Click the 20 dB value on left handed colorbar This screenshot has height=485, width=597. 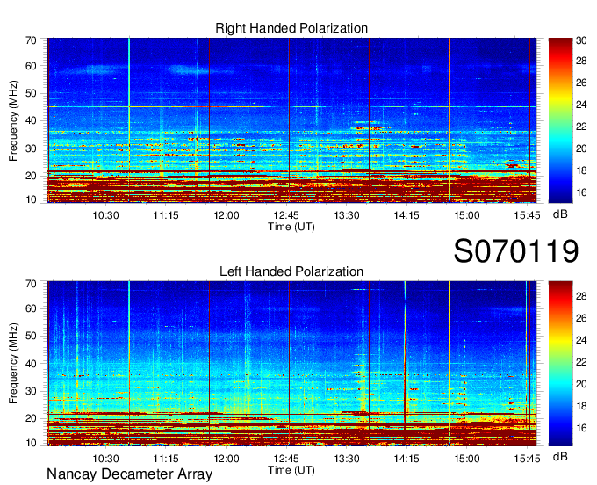[581, 384]
